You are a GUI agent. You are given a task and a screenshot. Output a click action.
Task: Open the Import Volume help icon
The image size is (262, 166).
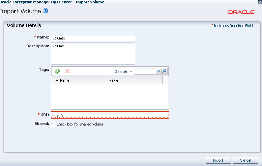tap(45, 11)
